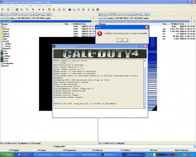This screenshot has height=157, width=196.
Task: Select drive h button in left panel
Action: click(38, 14)
